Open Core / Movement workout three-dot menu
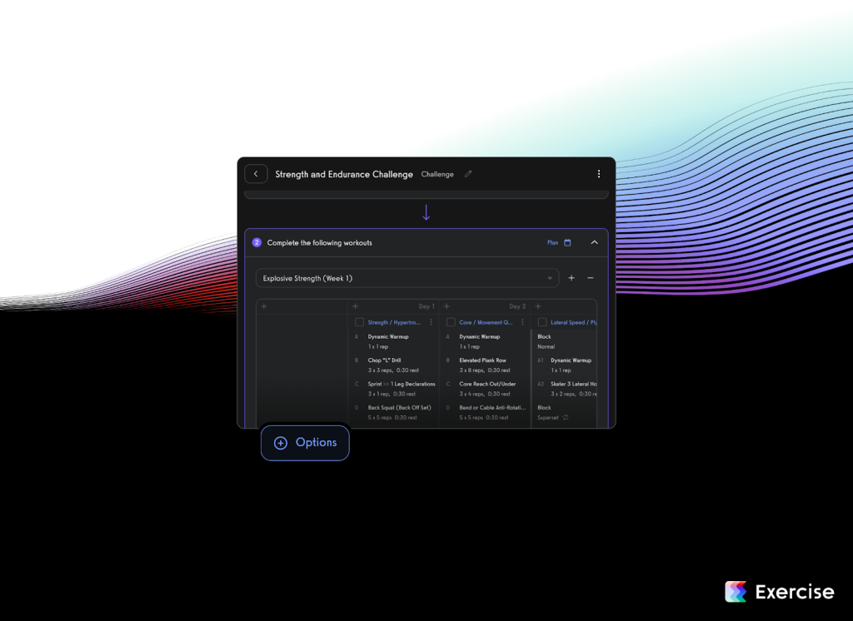This screenshot has width=853, height=621. tap(522, 322)
